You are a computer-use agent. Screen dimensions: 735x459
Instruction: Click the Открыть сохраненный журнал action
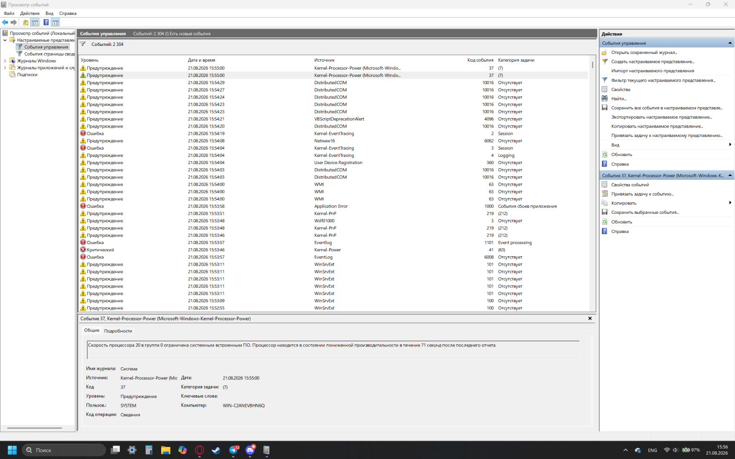[x=644, y=52]
